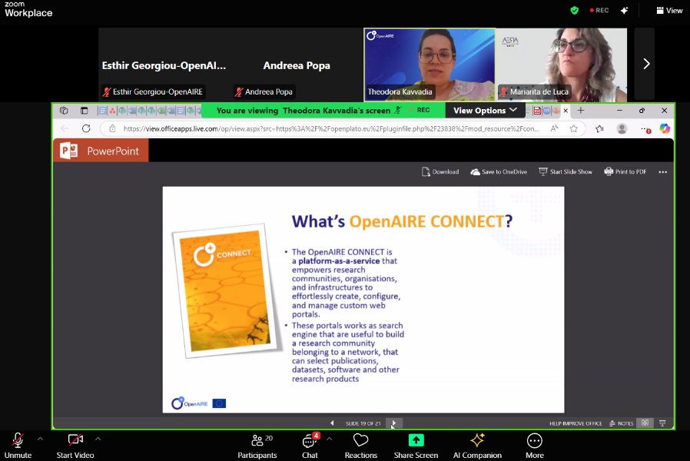
Task: Click browser Refresh button
Action: click(x=86, y=128)
